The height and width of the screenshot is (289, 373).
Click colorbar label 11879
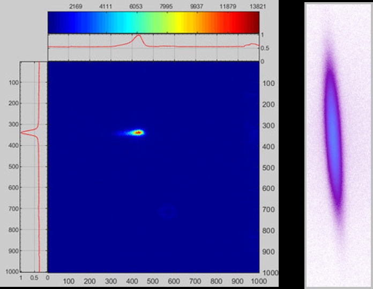[228, 6]
